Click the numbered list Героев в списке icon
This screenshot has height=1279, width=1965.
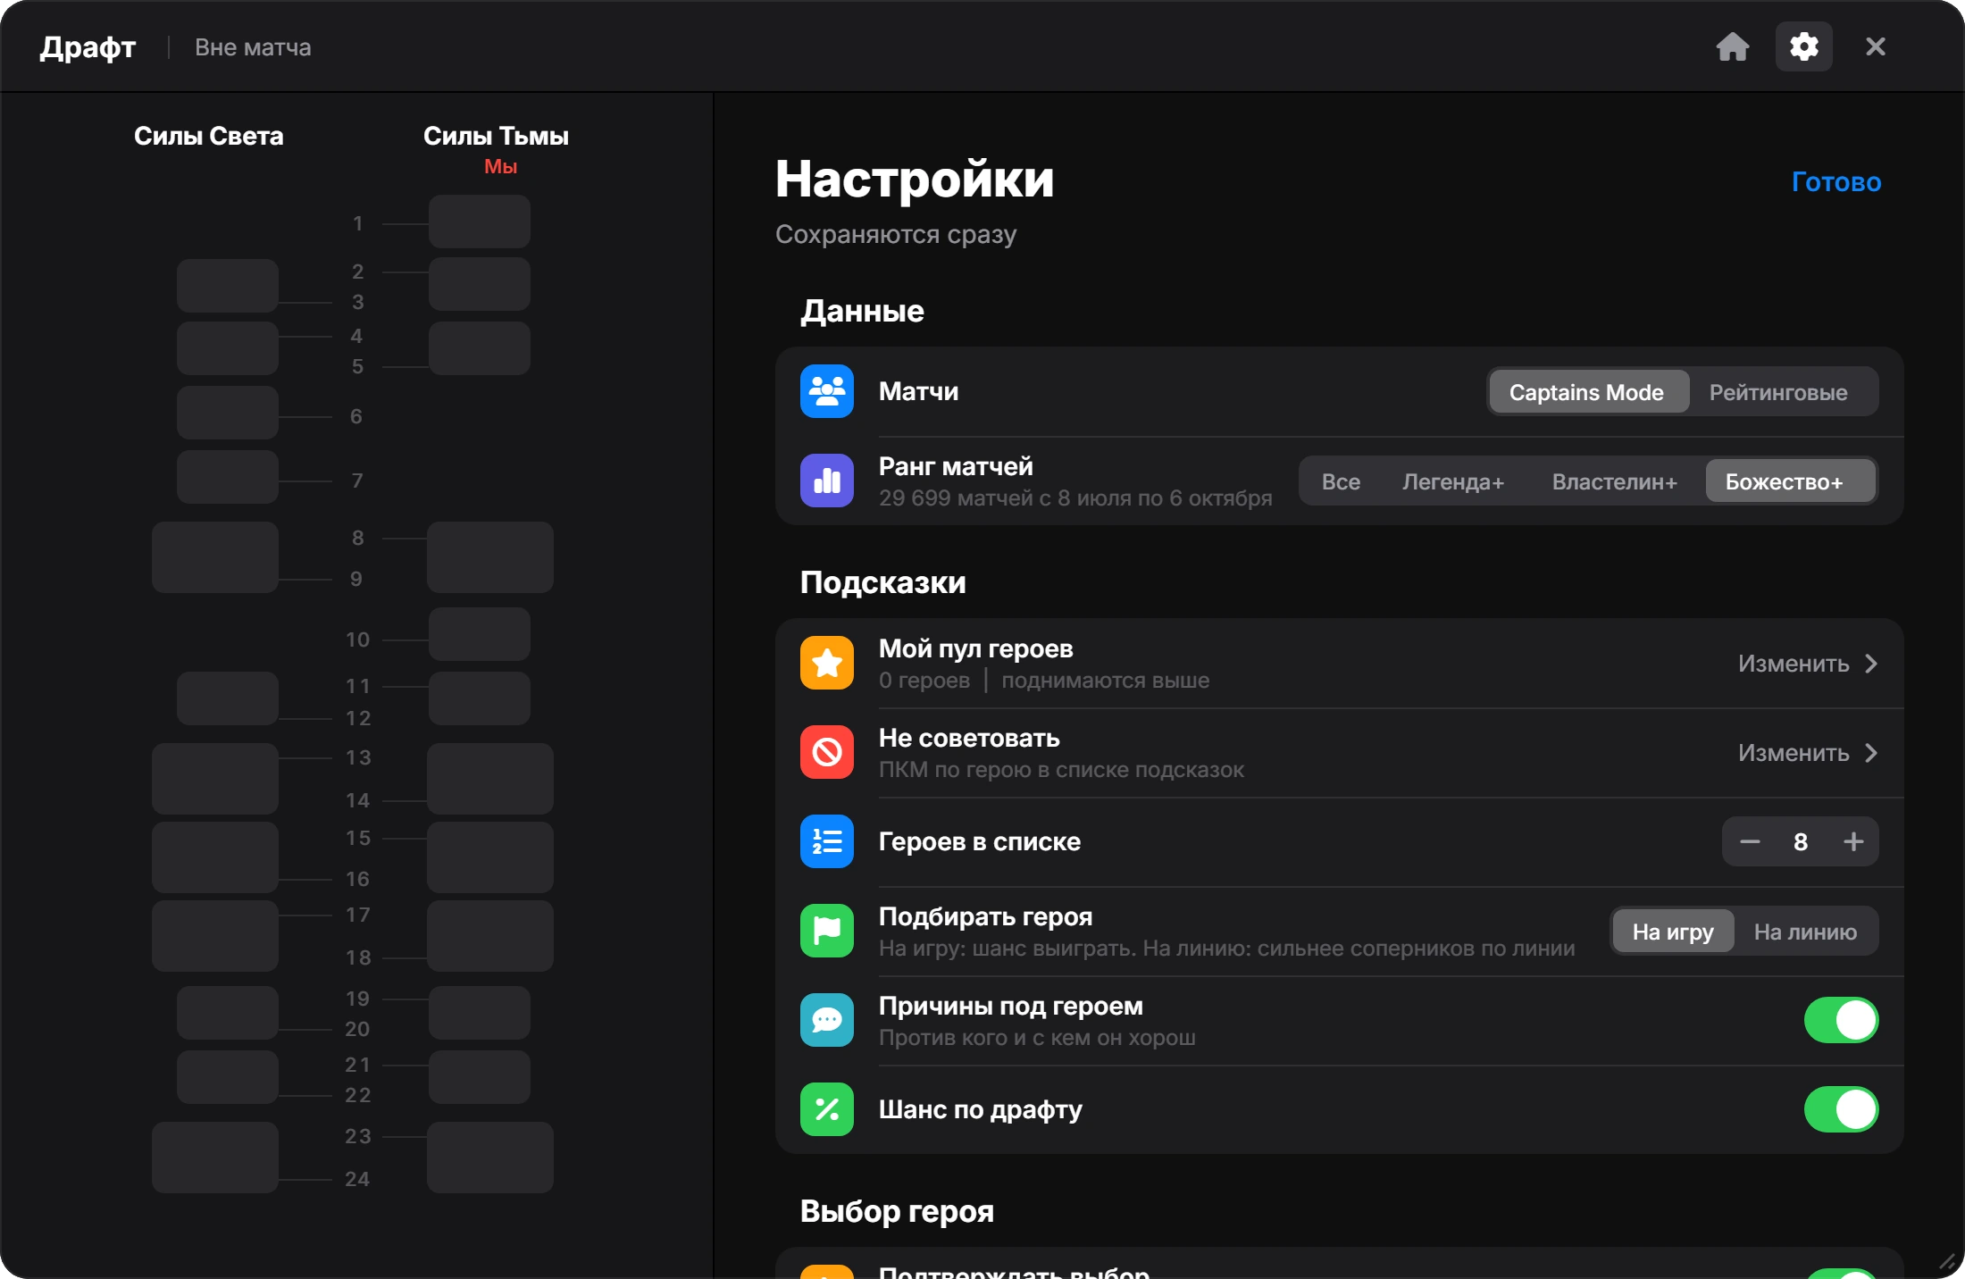[827, 841]
